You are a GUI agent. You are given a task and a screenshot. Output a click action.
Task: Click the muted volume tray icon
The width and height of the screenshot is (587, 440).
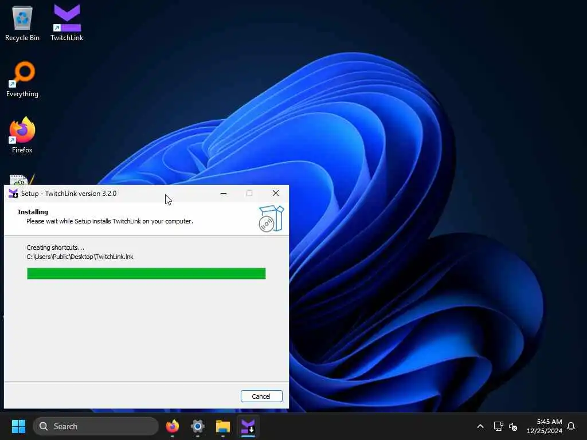(513, 426)
